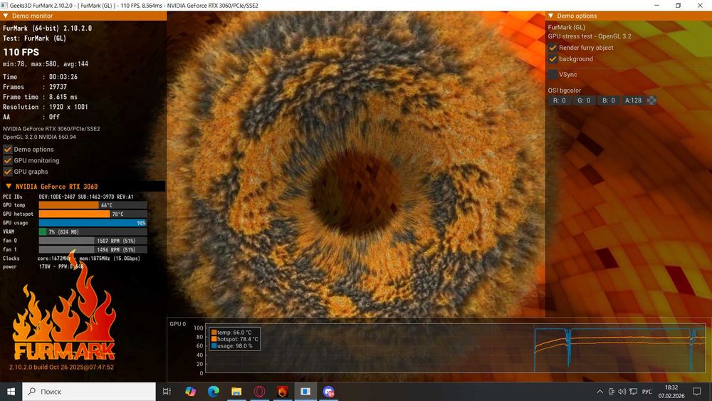
Task: Open Microsoft Edge from the taskbar
Action: click(214, 392)
